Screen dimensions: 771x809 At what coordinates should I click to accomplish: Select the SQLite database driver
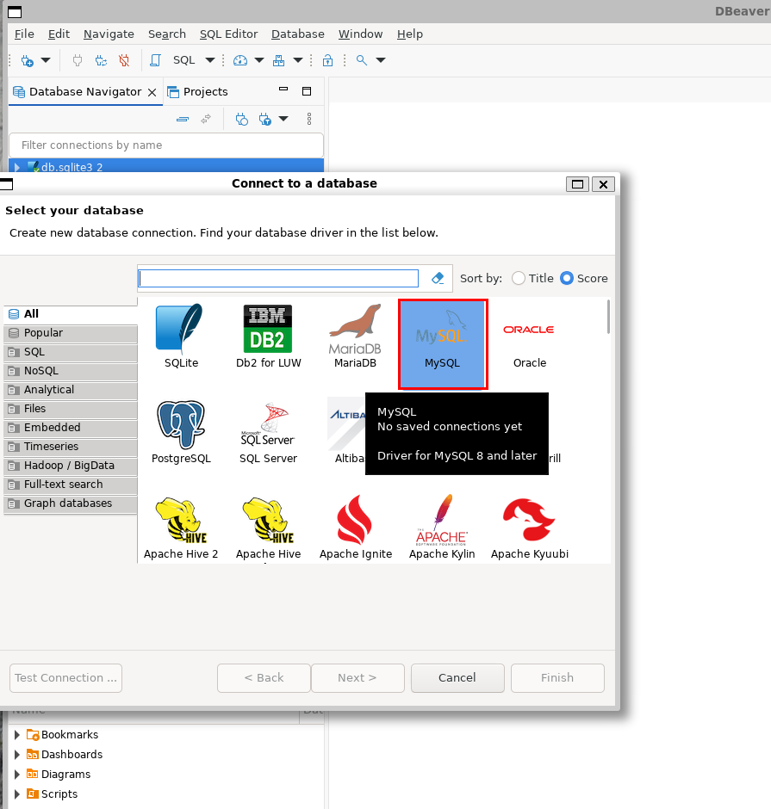(x=181, y=336)
